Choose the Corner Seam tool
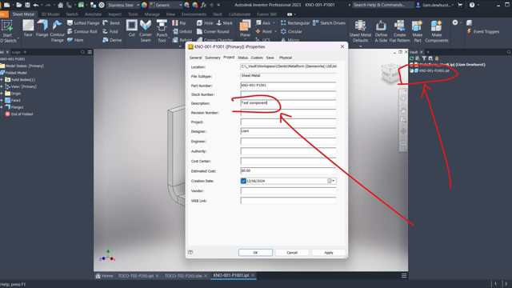 [x=146, y=31]
